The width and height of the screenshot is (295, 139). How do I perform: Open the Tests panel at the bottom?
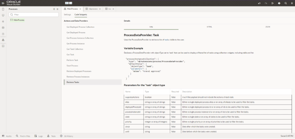(x=51, y=136)
